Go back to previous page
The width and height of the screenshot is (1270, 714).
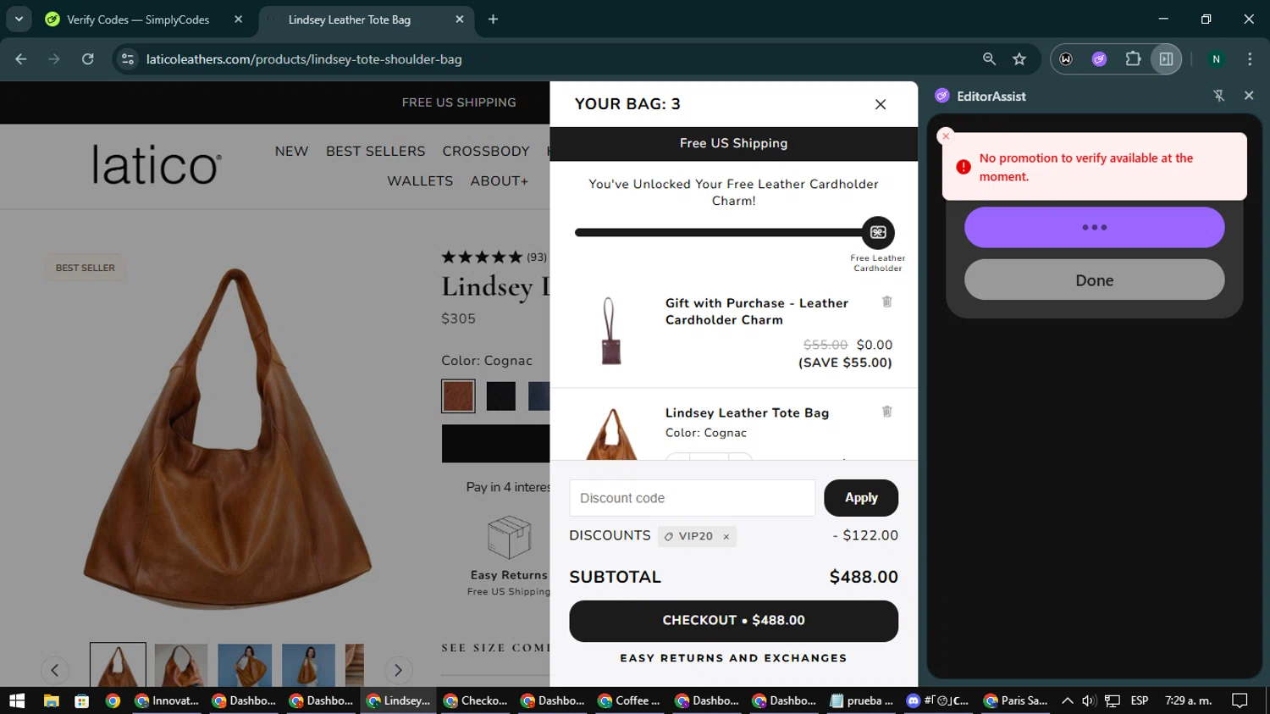(x=21, y=59)
